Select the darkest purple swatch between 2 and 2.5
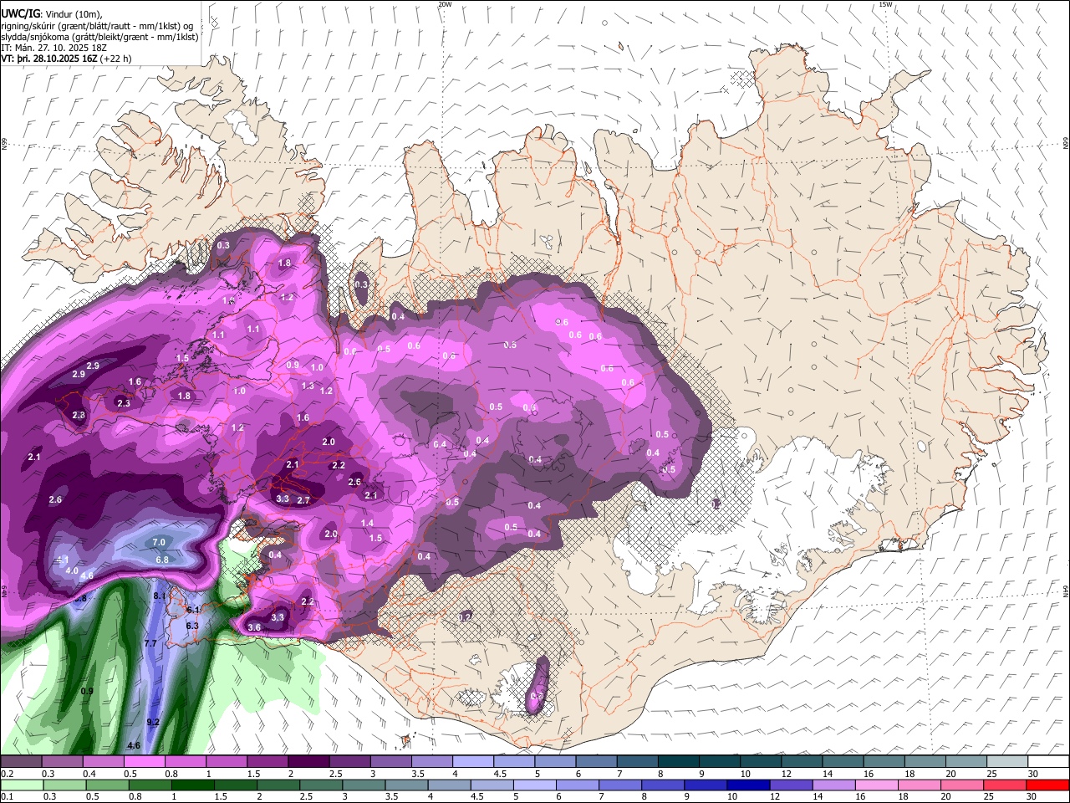Screen dimensions: 1070x803 click(308, 761)
